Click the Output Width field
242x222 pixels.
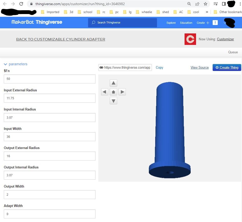pos(50,194)
